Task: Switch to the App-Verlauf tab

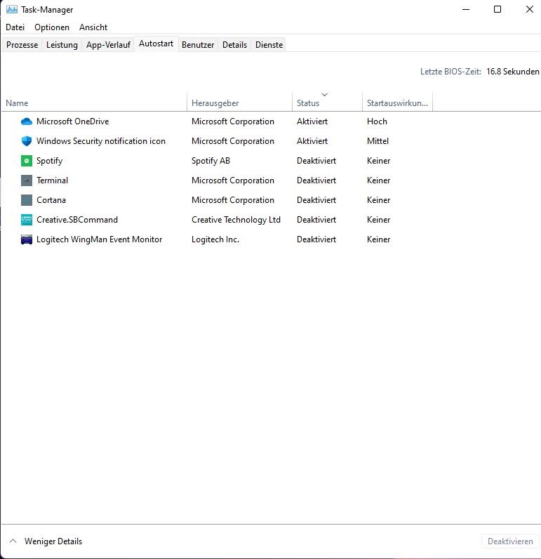Action: 108,45
